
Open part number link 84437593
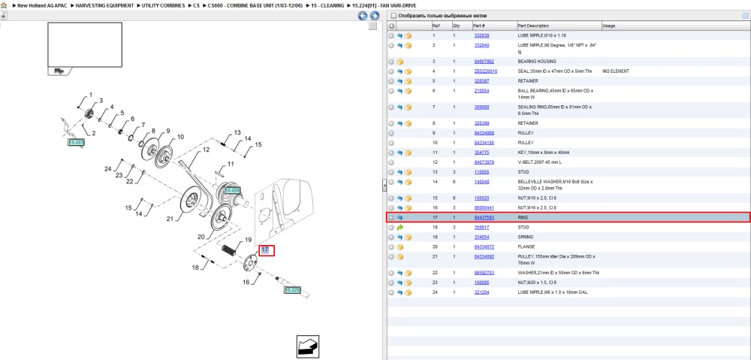click(484, 218)
